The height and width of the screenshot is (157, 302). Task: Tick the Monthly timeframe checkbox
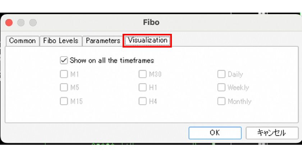pos(221,101)
